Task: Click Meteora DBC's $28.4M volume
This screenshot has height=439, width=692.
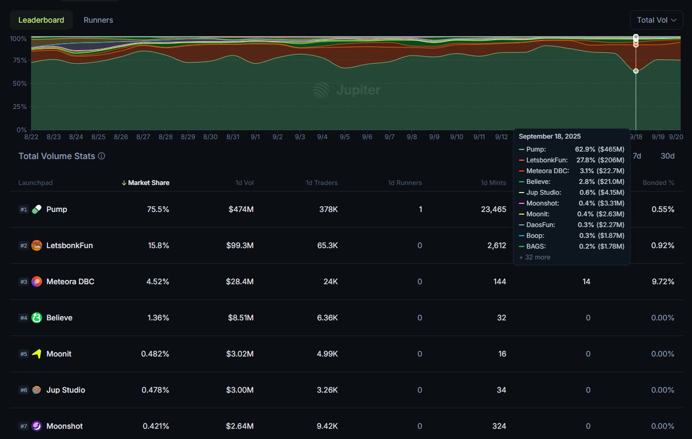Action: tap(239, 282)
